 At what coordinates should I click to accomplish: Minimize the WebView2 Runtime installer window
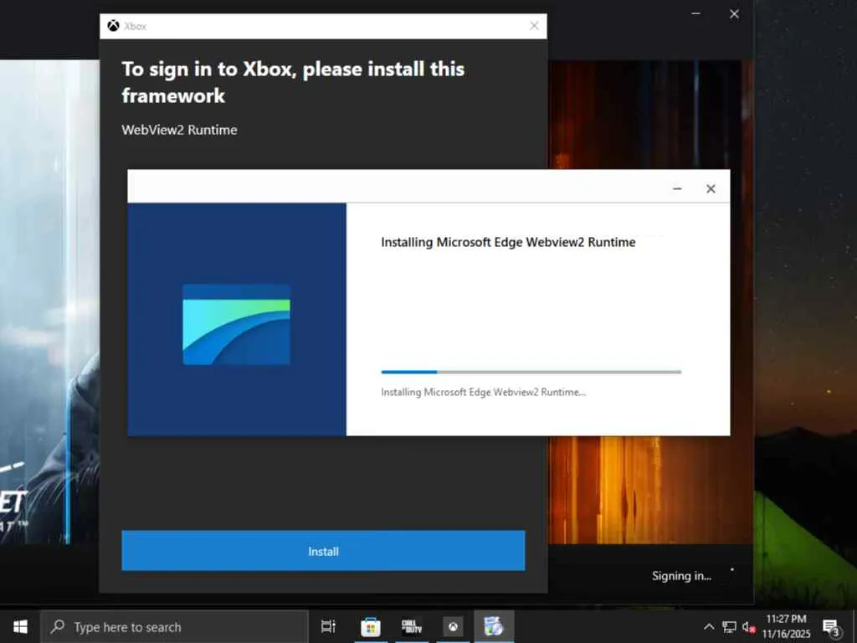[677, 188]
